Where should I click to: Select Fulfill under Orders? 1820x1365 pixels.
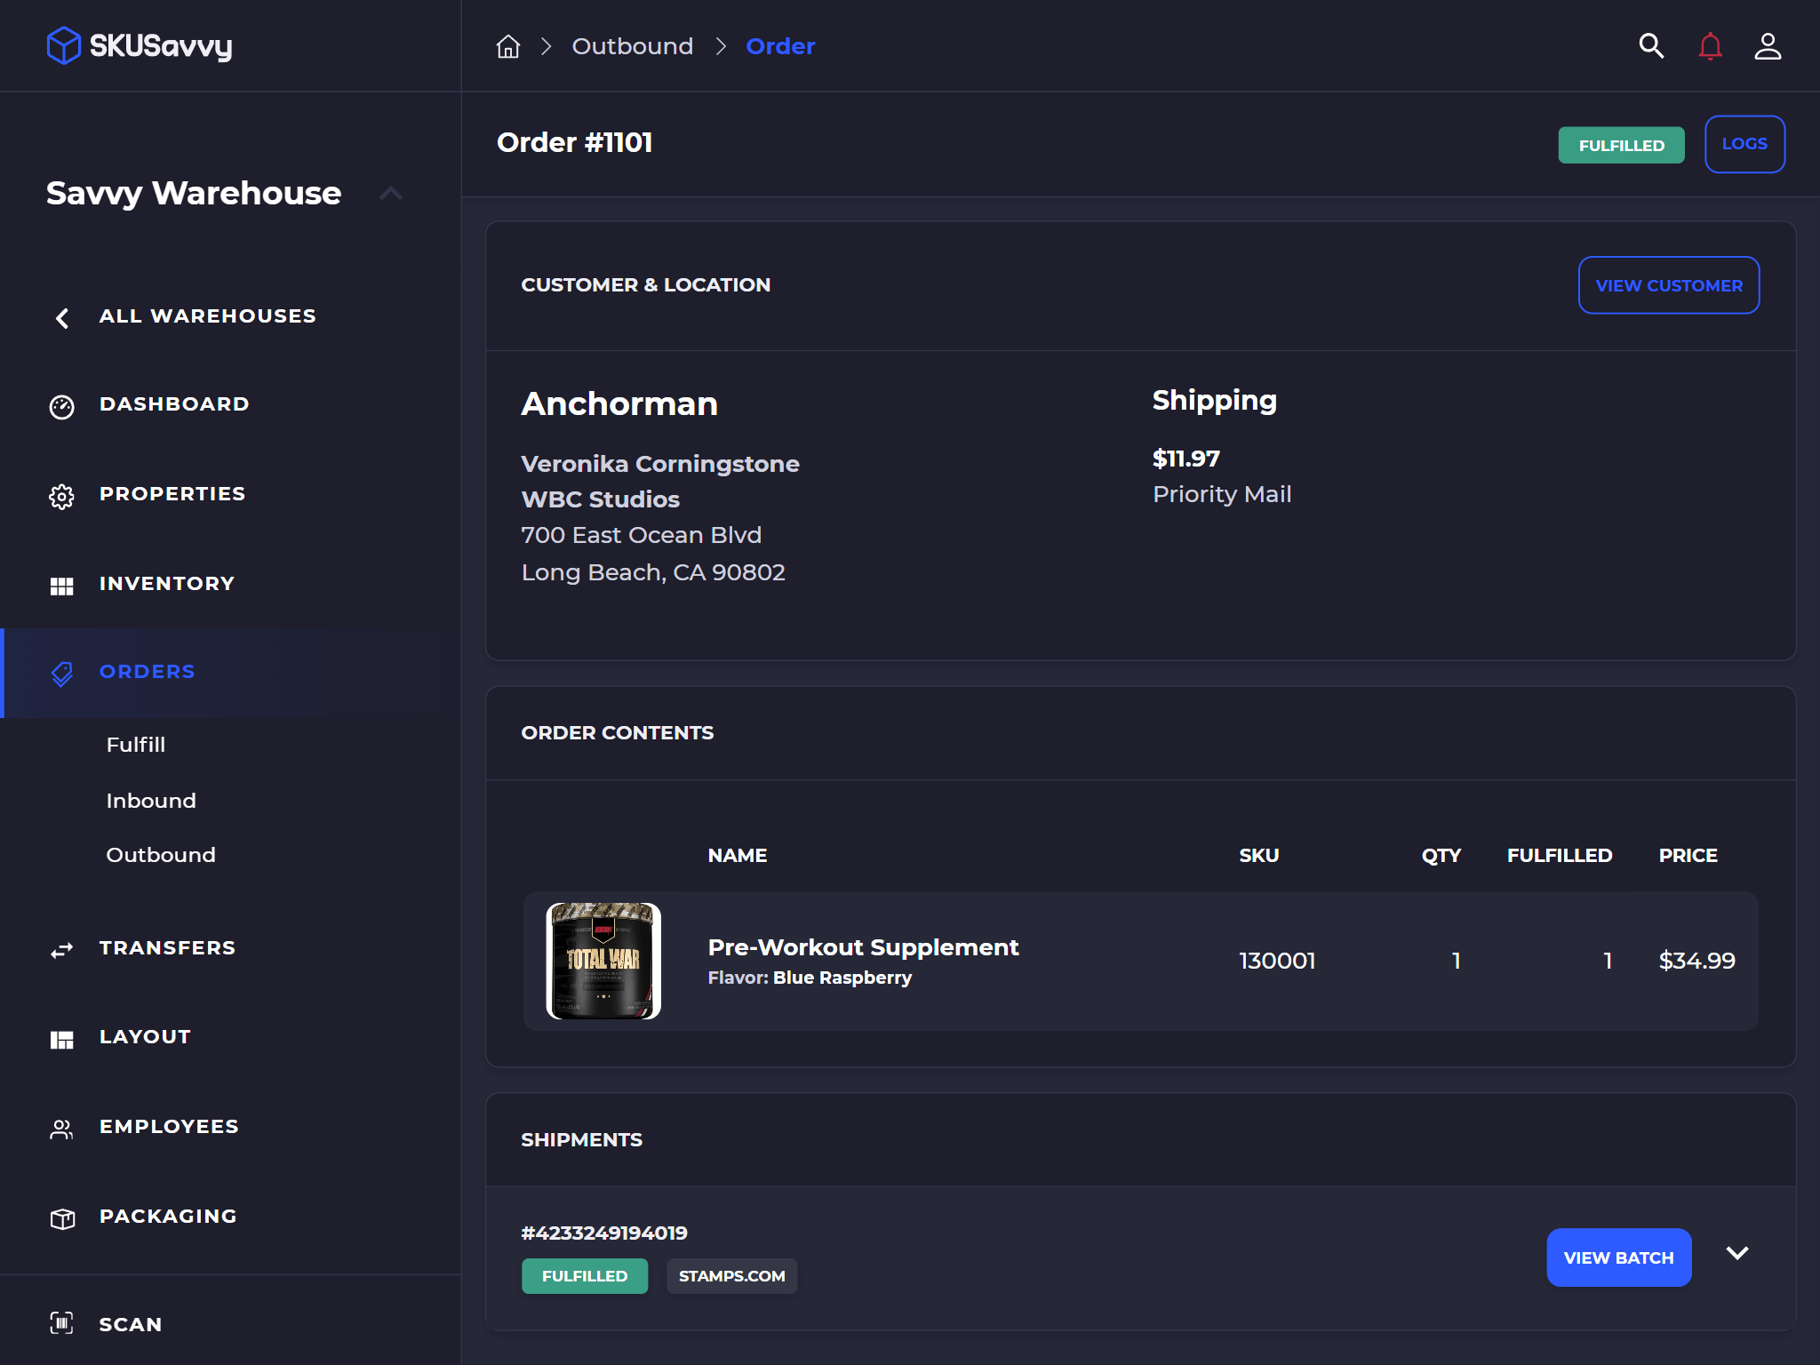tap(136, 745)
